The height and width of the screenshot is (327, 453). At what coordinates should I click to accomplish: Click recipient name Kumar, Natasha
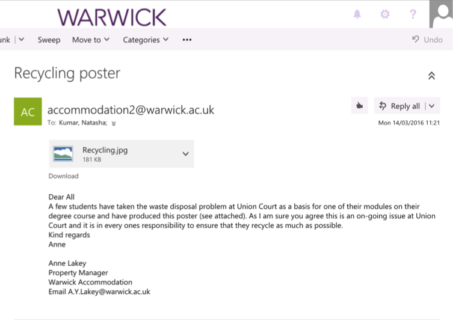[x=83, y=123]
